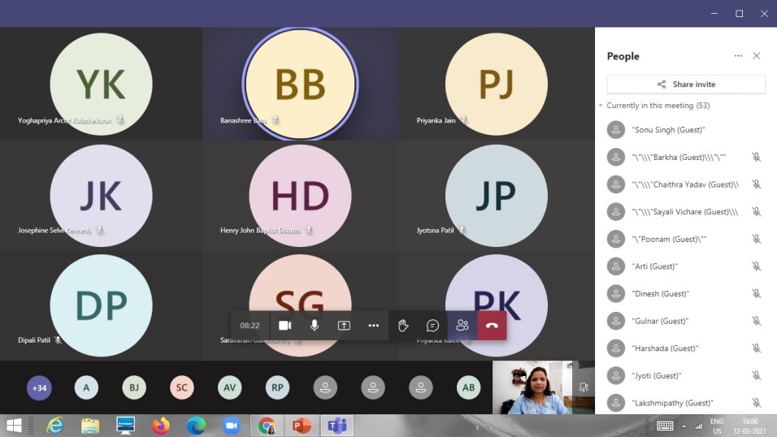Open People panel more options menu

pos(738,56)
